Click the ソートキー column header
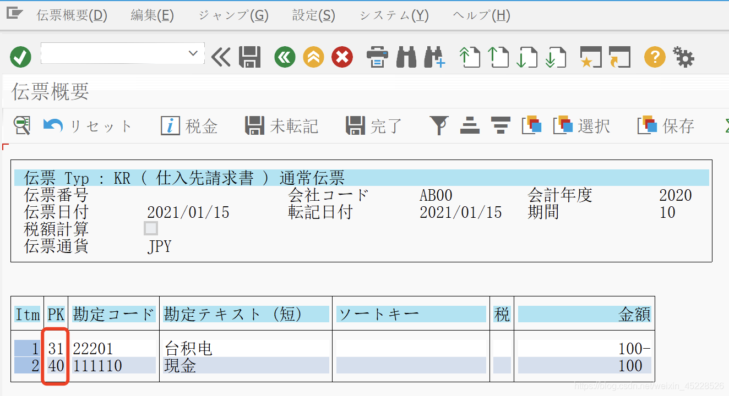Viewport: 729px width, 396px height. click(411, 314)
